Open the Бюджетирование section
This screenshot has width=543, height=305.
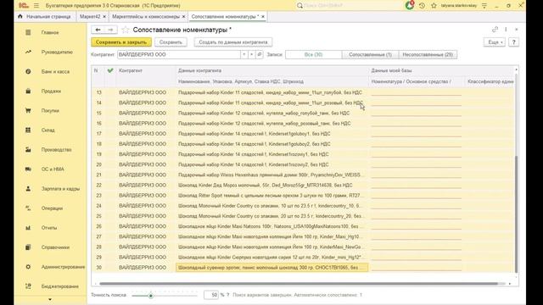point(50,286)
